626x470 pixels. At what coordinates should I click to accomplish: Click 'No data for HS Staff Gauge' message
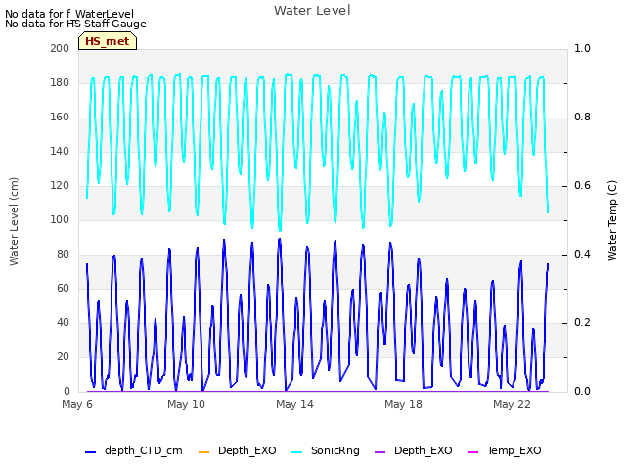pos(75,23)
